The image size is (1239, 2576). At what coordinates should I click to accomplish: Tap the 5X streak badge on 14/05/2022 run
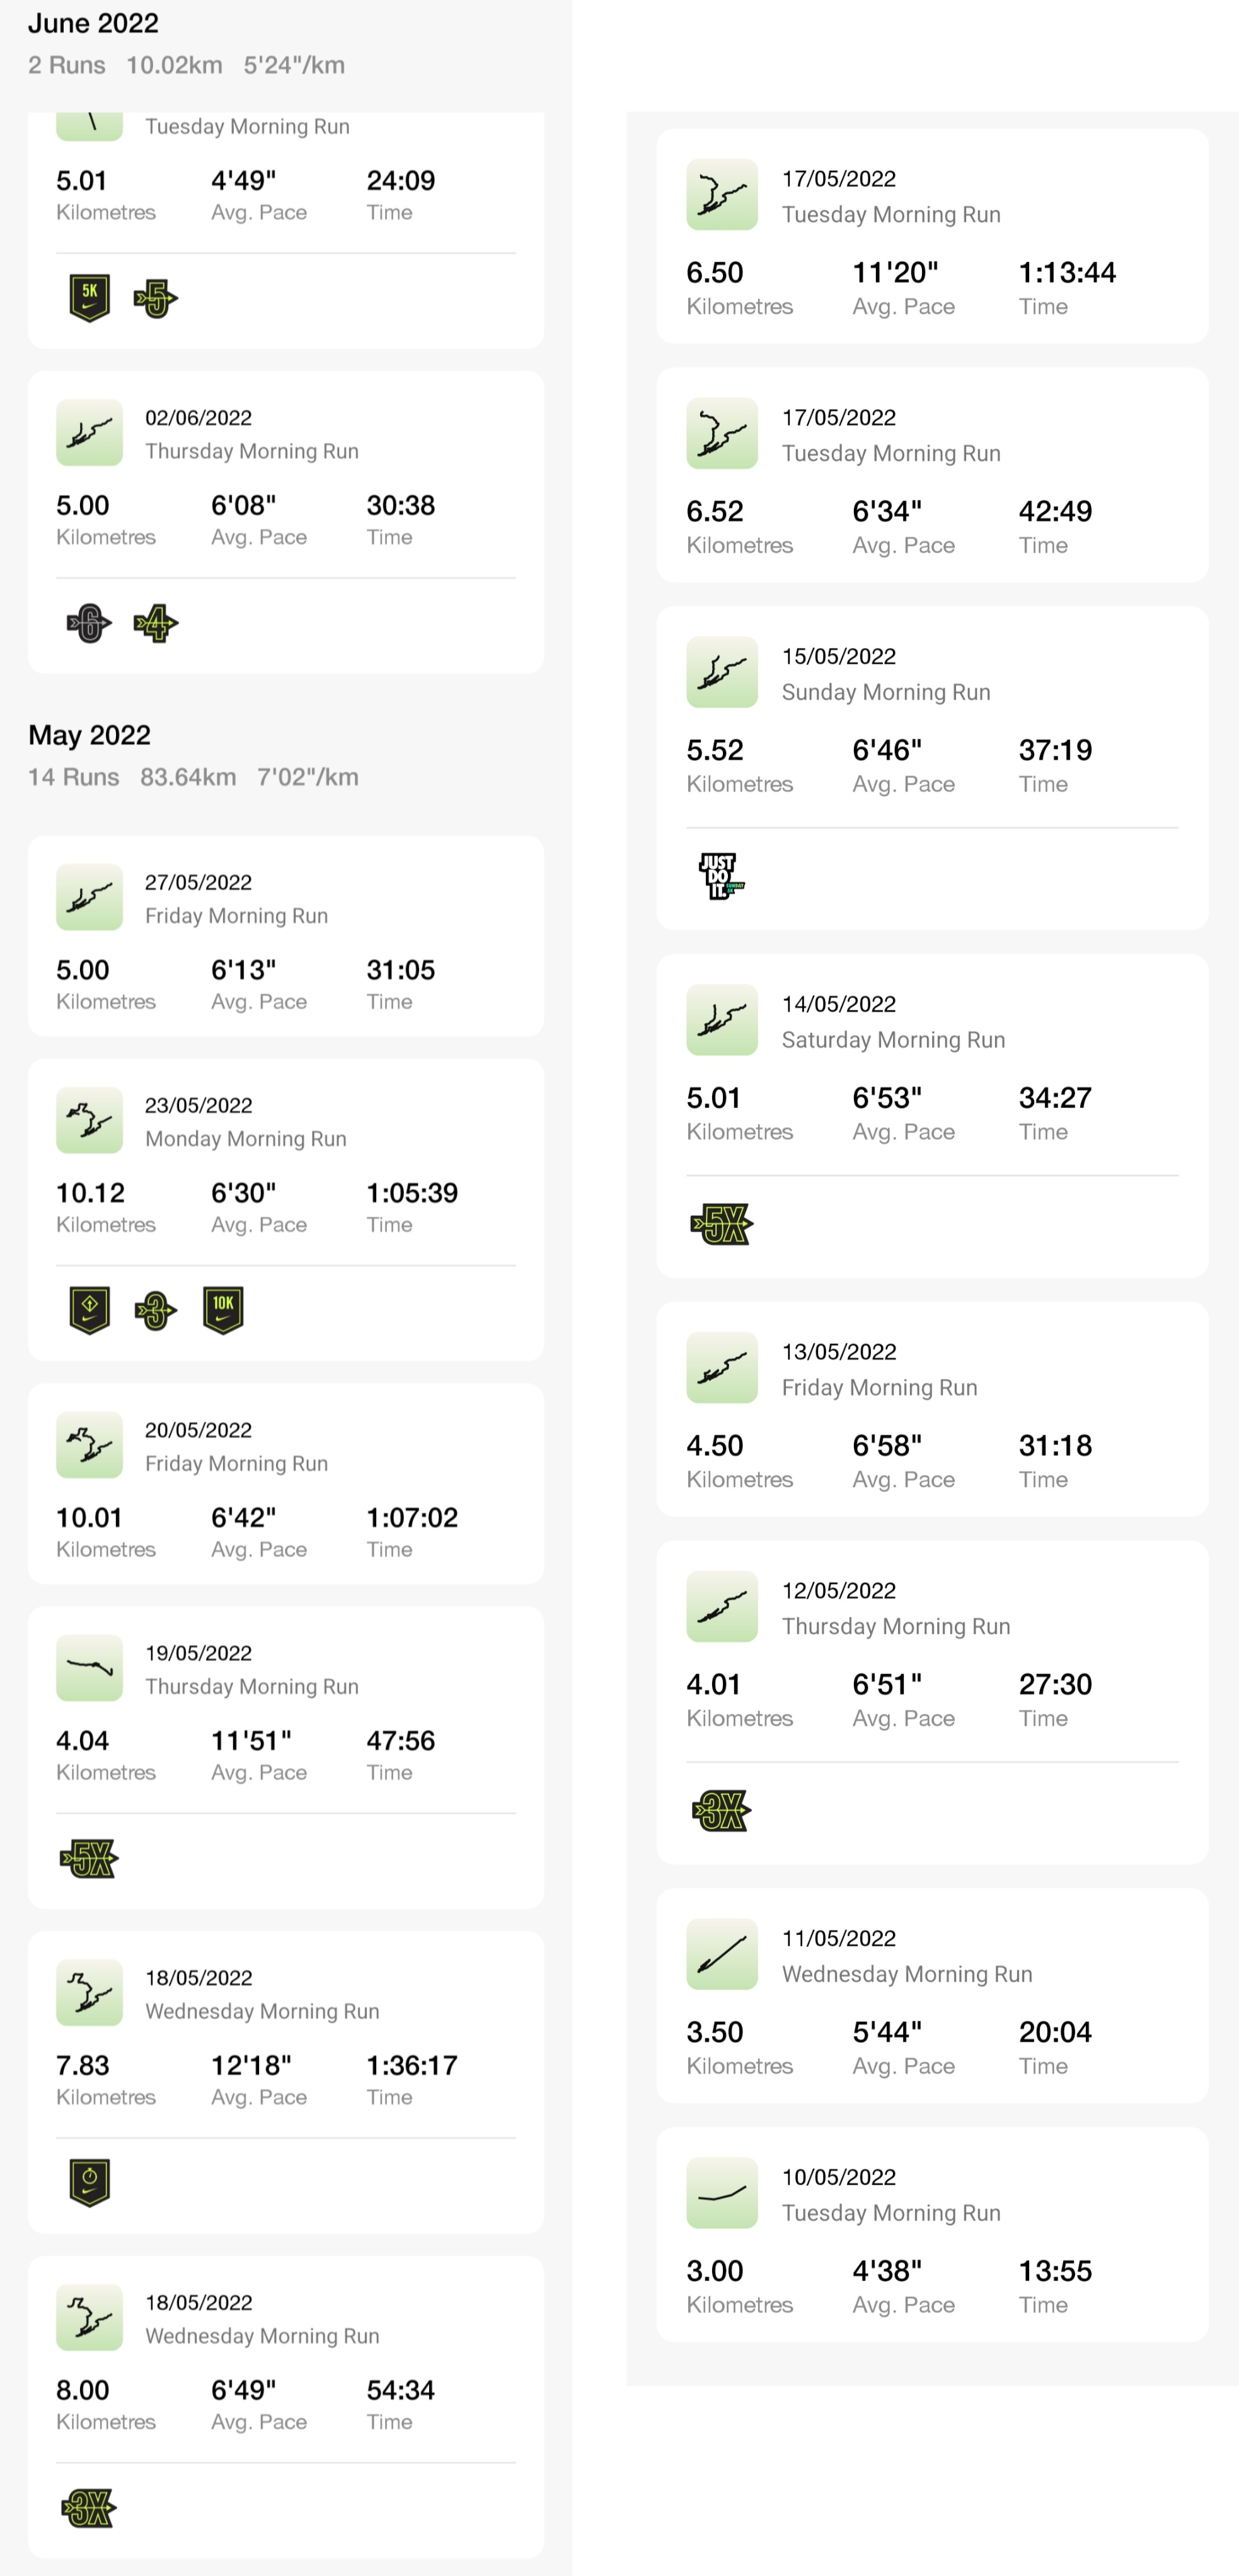[721, 1224]
